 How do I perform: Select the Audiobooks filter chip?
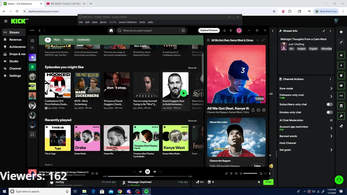click(x=83, y=40)
